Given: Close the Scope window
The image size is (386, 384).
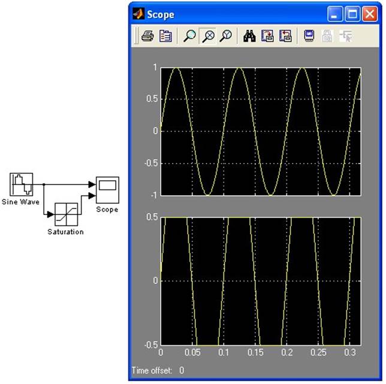Looking at the screenshot, I should tap(370, 14).
